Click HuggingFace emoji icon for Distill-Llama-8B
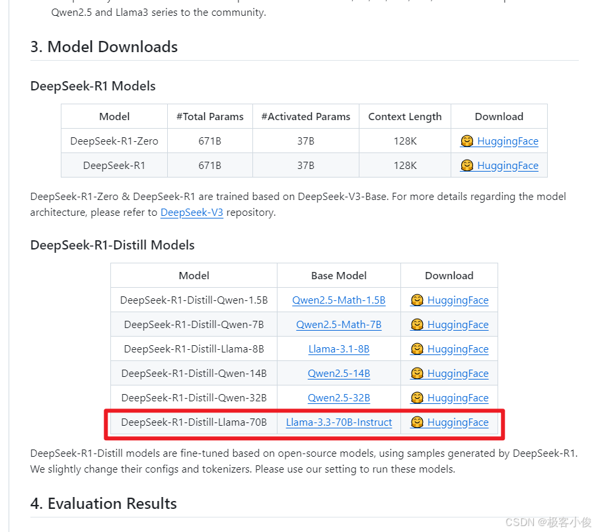Image resolution: width=594 pixels, height=532 pixels. pos(417,349)
